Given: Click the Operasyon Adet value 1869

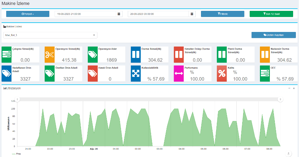Looking at the screenshot, I should tap(112, 60).
